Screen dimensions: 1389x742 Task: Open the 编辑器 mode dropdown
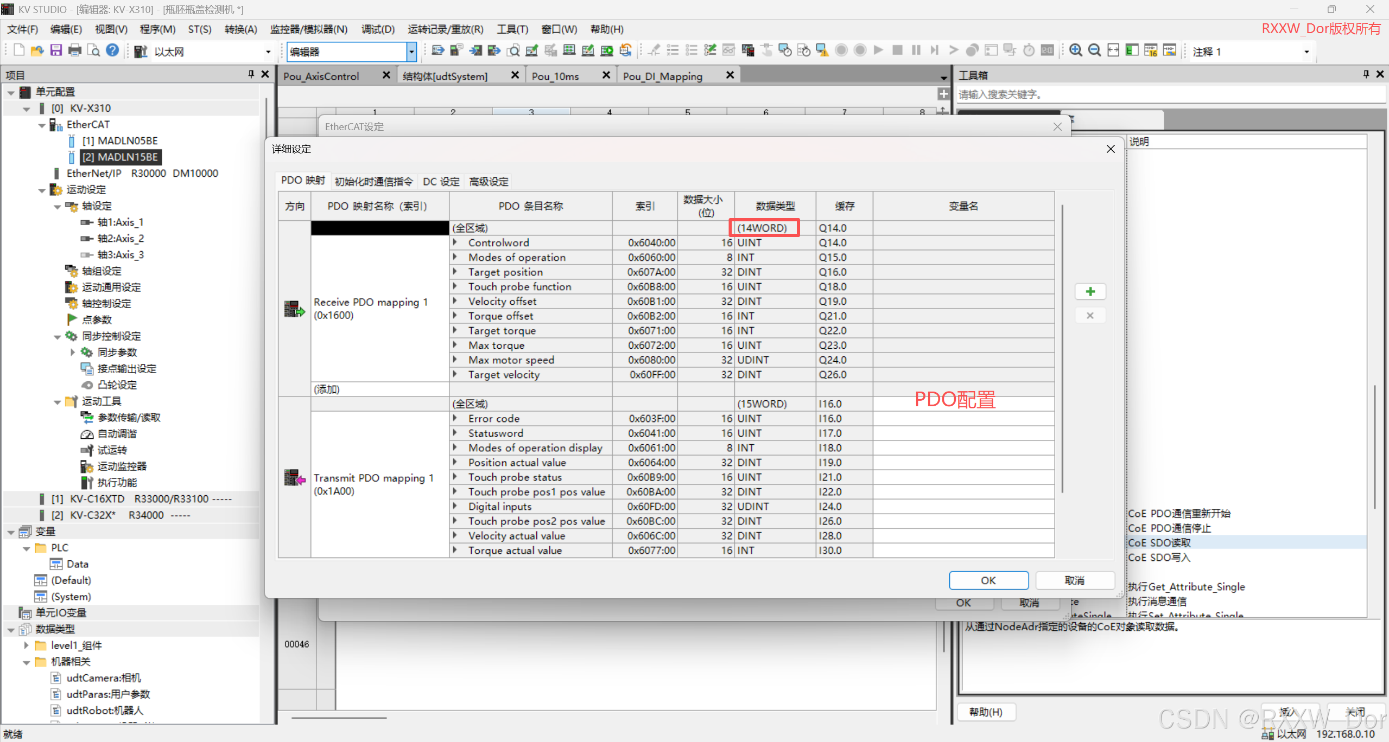click(411, 52)
